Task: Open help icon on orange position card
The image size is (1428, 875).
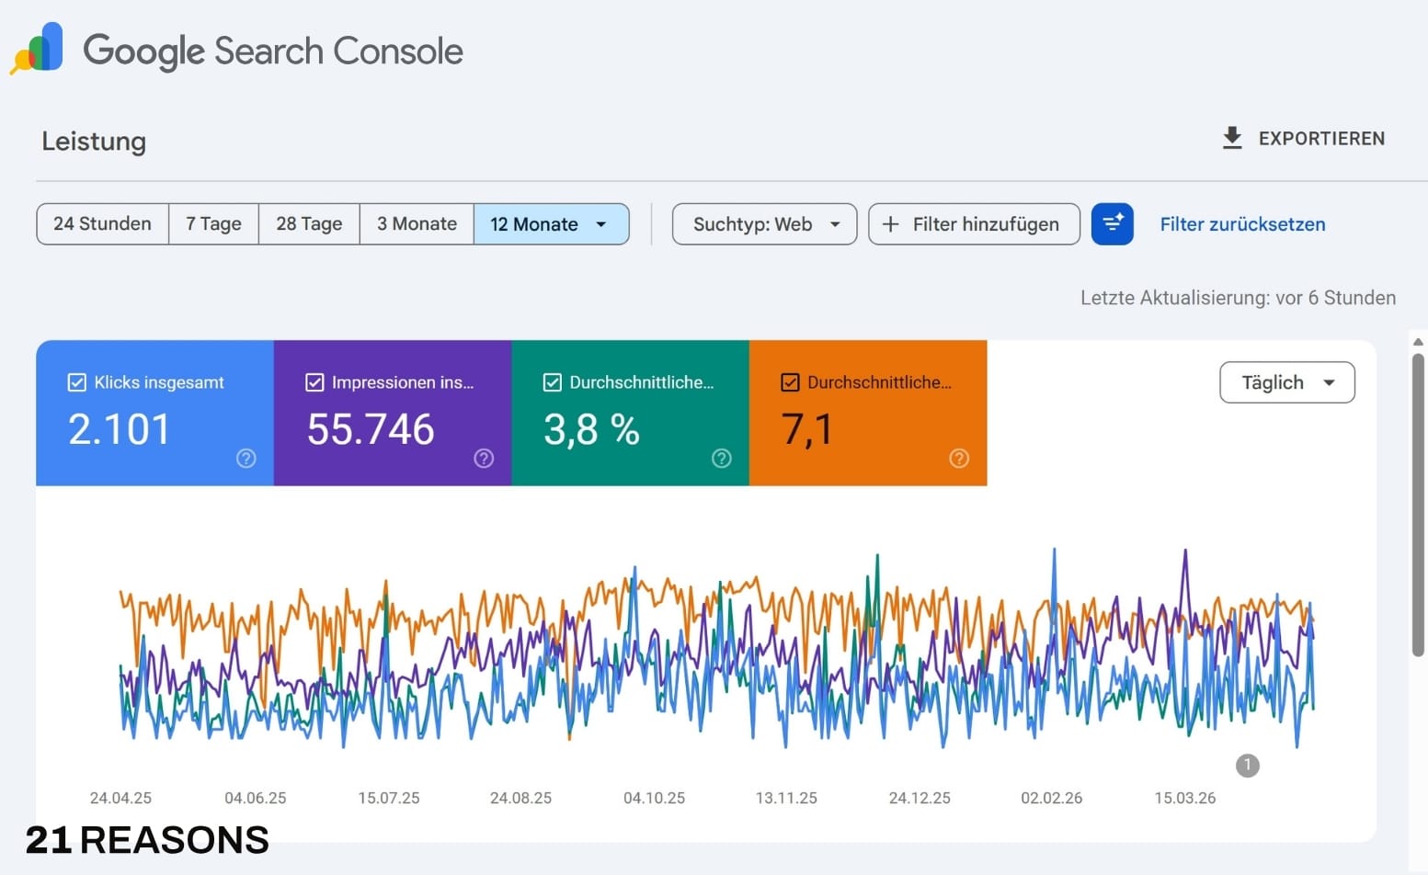Action: point(959,458)
